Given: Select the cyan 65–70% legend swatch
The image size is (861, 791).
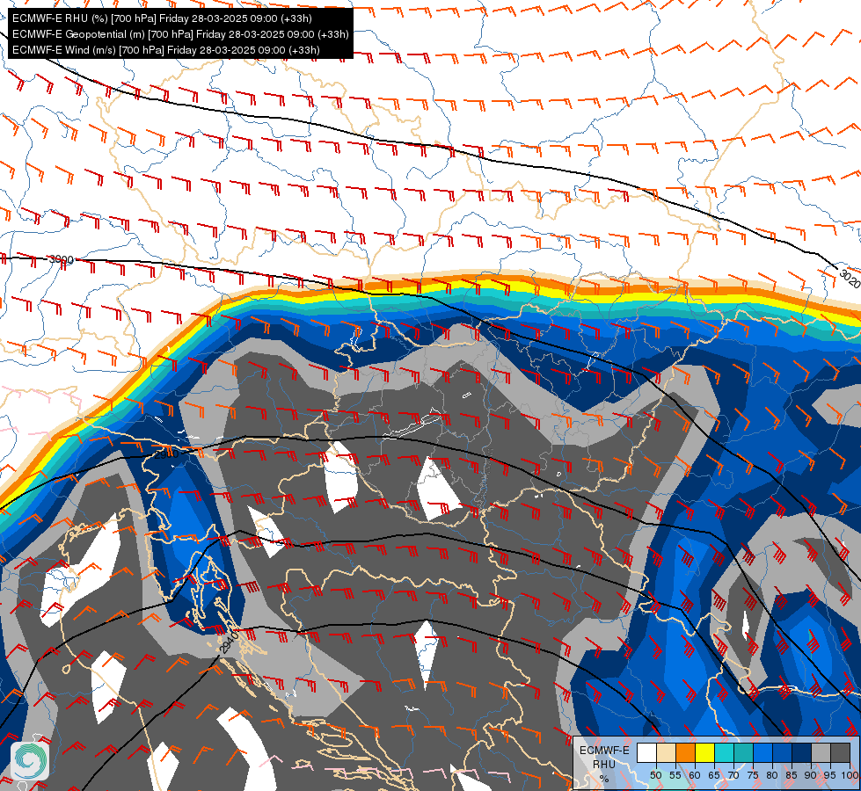Looking at the screenshot, I should 725,752.
